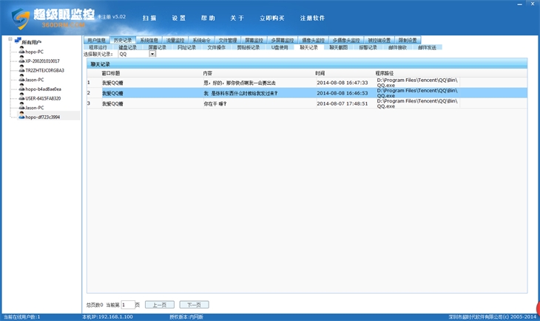
Task: Click the 立即购买 buy now link
Action: pyautogui.click(x=274, y=17)
